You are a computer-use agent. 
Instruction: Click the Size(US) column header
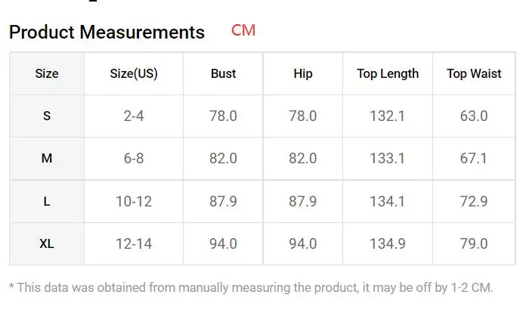point(134,73)
